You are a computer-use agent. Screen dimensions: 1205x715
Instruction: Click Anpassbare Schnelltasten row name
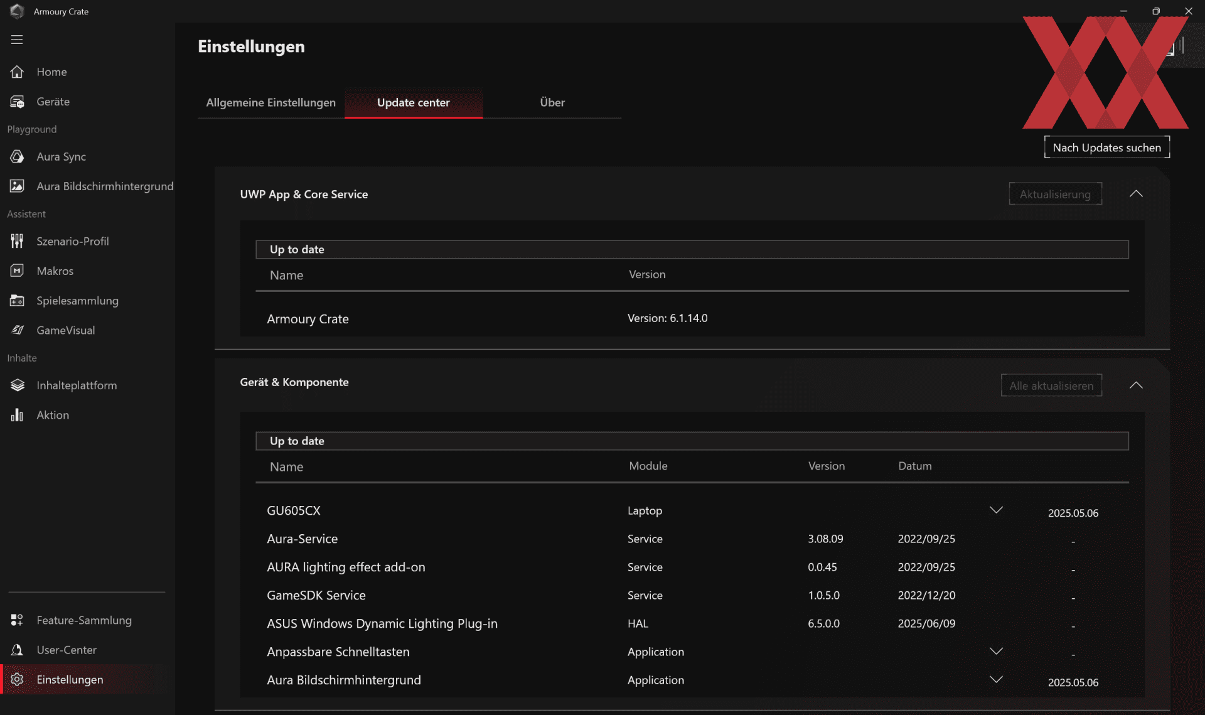[338, 652]
